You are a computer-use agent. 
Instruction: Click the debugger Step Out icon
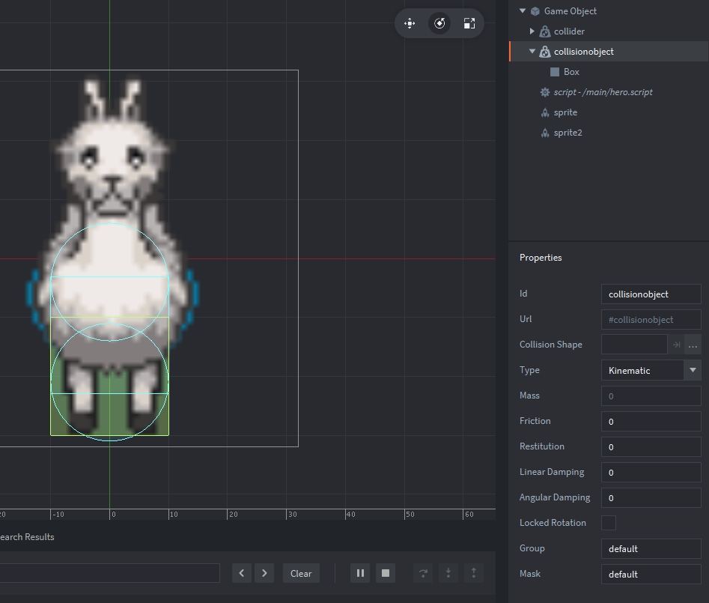pos(474,573)
